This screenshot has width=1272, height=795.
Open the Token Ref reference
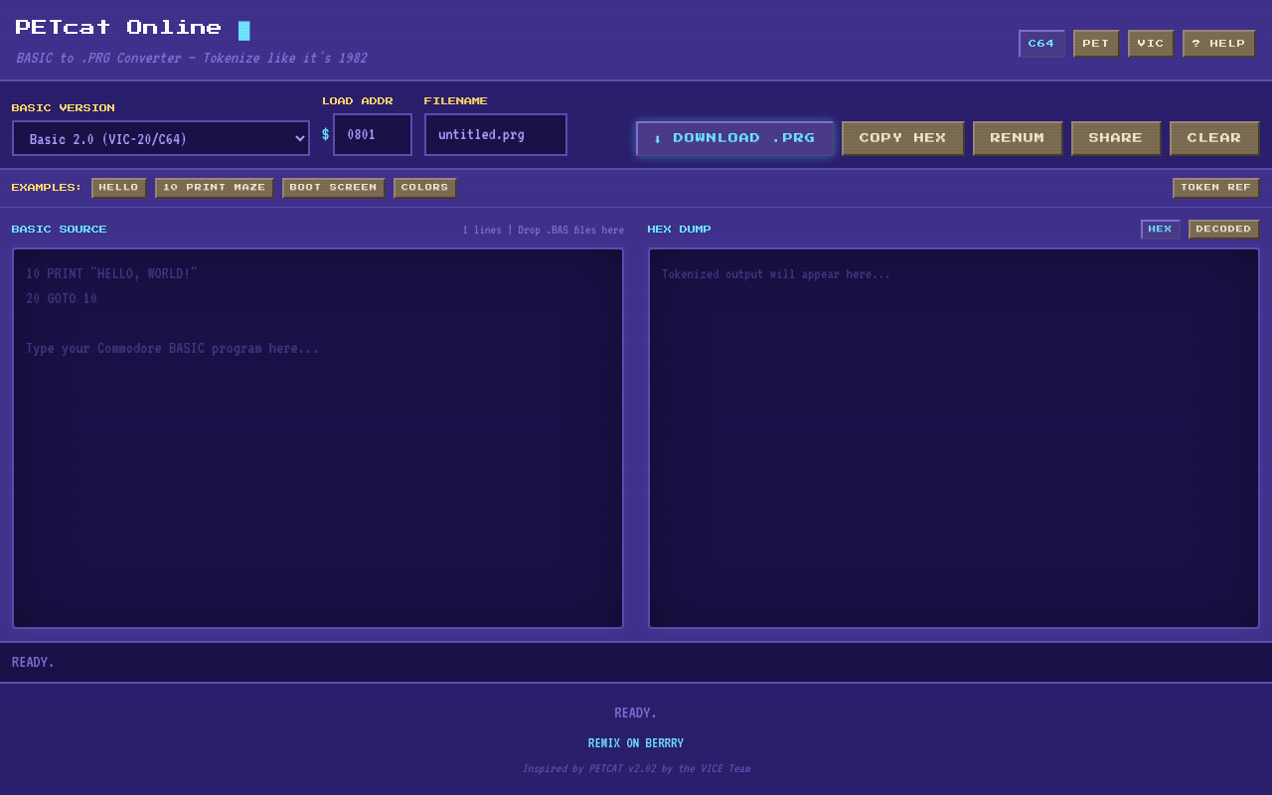point(1216,188)
